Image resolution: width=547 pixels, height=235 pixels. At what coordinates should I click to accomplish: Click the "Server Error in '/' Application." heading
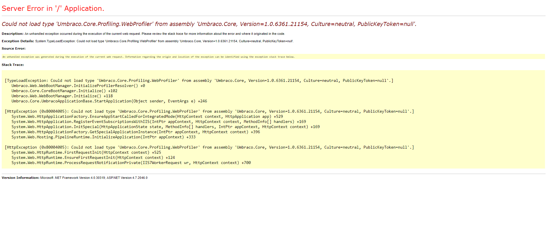pos(53,9)
